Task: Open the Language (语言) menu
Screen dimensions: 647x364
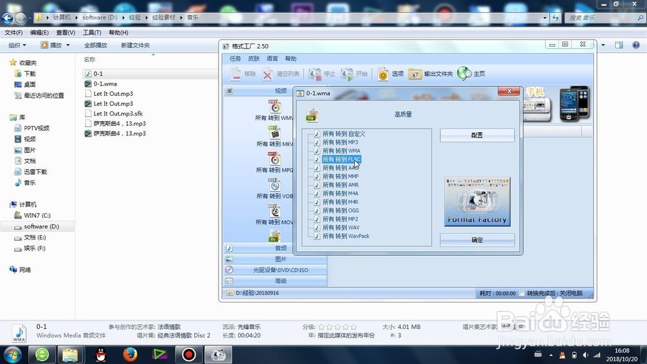Action: [x=272, y=59]
